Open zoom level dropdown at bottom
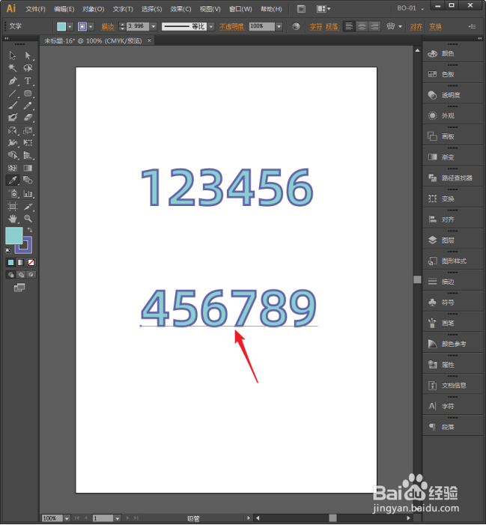Screen dimensions: 486x525 click(x=67, y=518)
